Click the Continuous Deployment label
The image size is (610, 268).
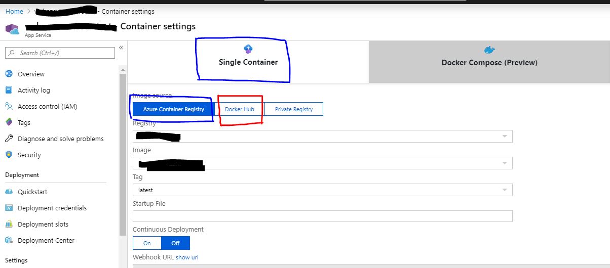click(168, 229)
